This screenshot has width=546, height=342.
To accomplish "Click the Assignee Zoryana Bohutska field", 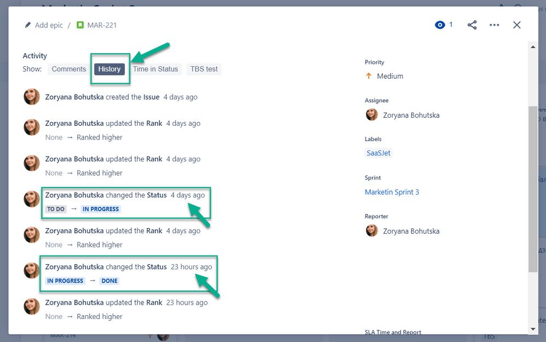I will [403, 115].
